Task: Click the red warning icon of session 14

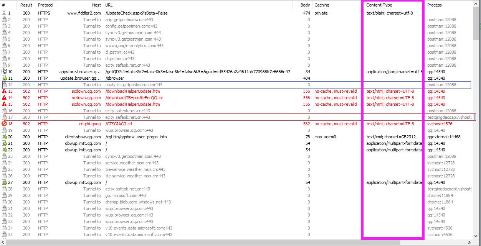Action: click(x=5, y=98)
